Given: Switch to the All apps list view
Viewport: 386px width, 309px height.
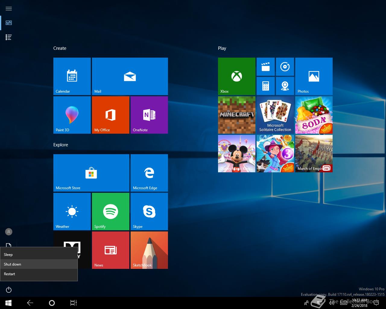Looking at the screenshot, I should (9, 37).
